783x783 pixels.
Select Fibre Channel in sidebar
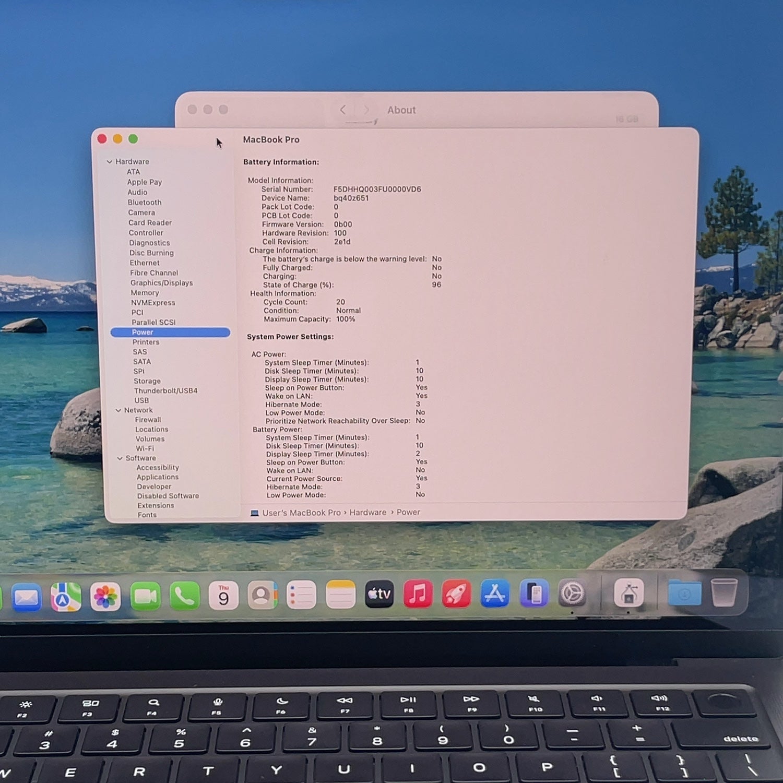(154, 273)
